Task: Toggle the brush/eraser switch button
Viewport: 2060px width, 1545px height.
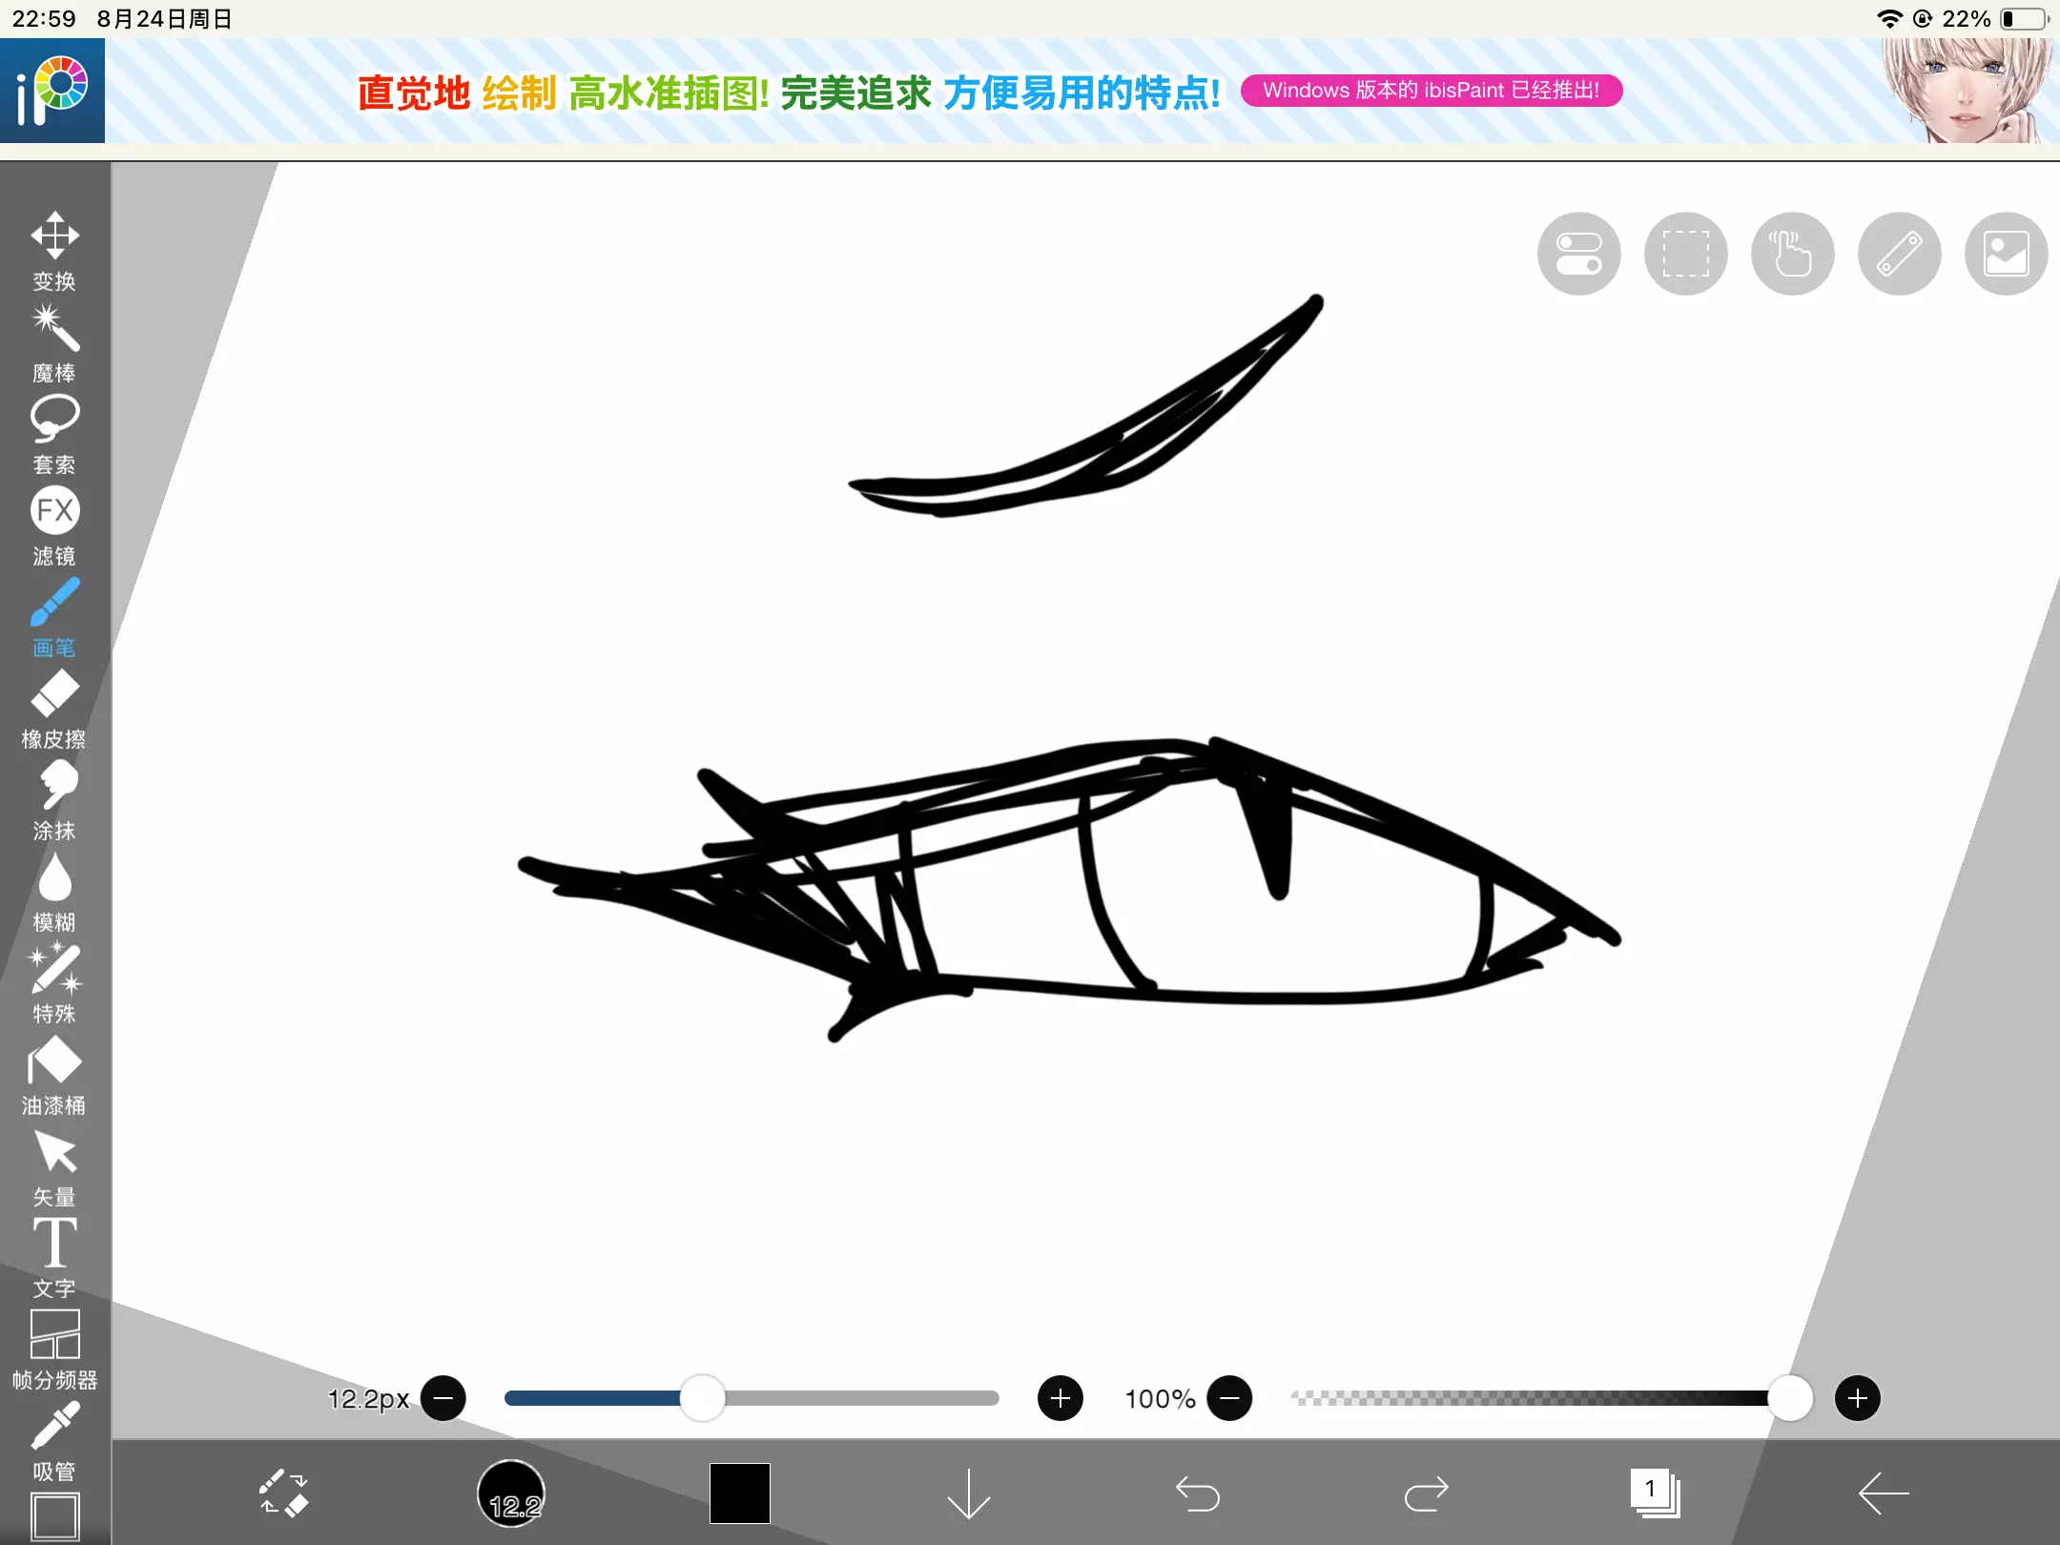Action: 283,1493
